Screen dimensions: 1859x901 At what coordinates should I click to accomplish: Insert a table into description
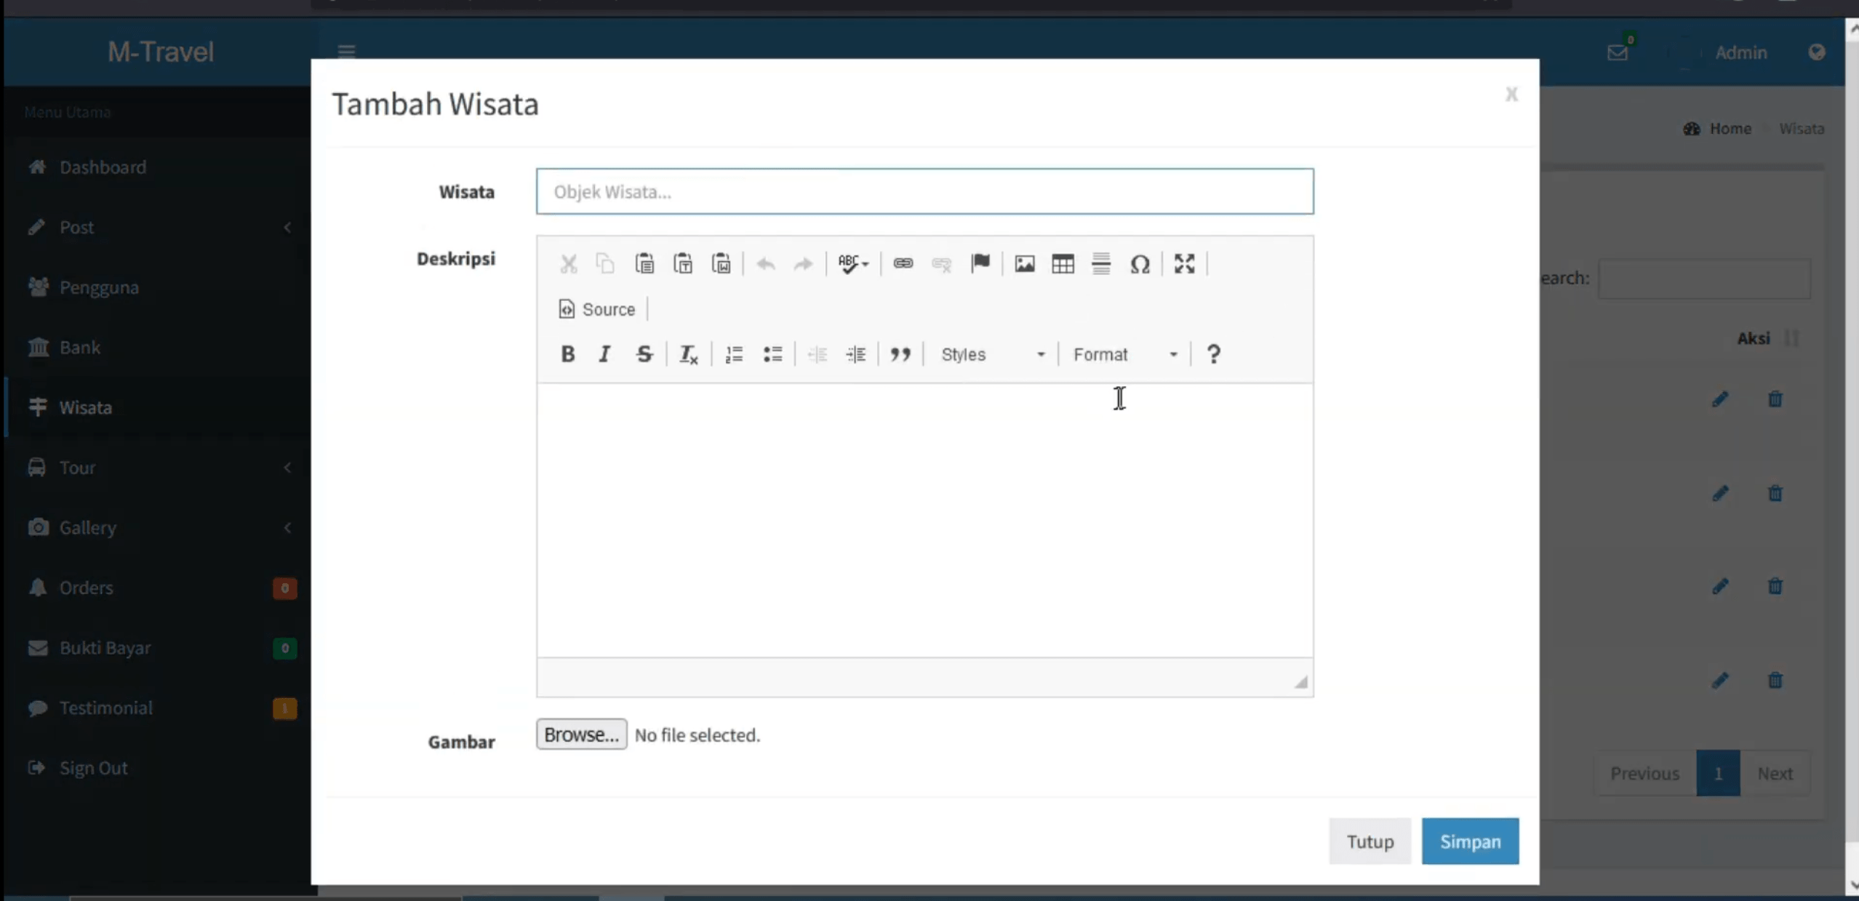click(1063, 263)
